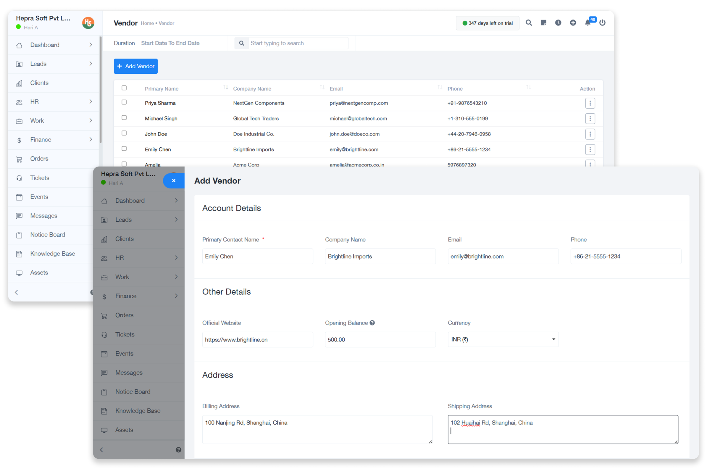Image resolution: width=707 pixels, height=469 pixels.
Task: Open notifications bell with 48 badge
Action: click(x=587, y=23)
